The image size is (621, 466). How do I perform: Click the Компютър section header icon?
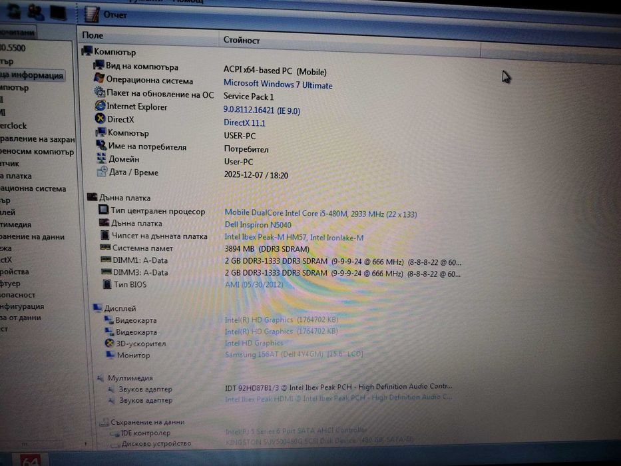[x=87, y=51]
